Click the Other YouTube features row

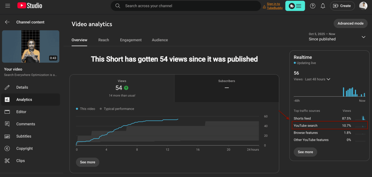tap(330, 140)
